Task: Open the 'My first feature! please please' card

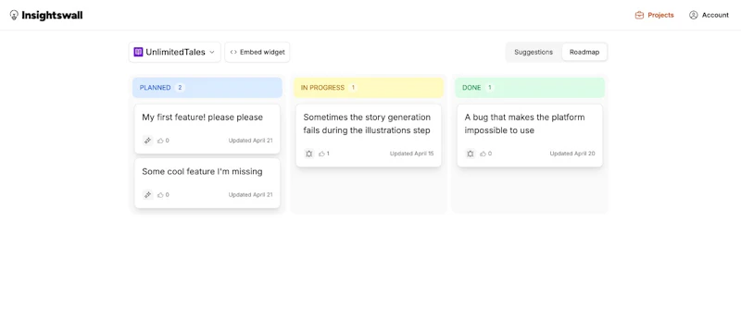Action: [207, 129]
